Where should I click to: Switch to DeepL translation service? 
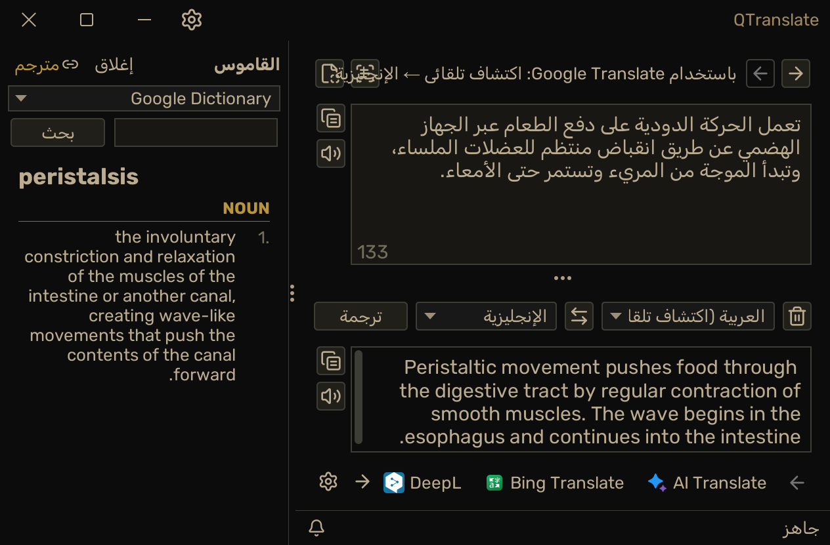(x=422, y=483)
